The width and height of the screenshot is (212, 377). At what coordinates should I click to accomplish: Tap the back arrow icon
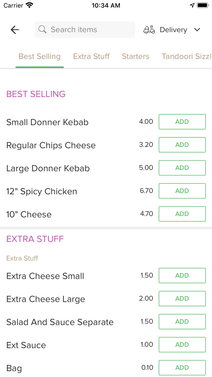[x=15, y=29]
